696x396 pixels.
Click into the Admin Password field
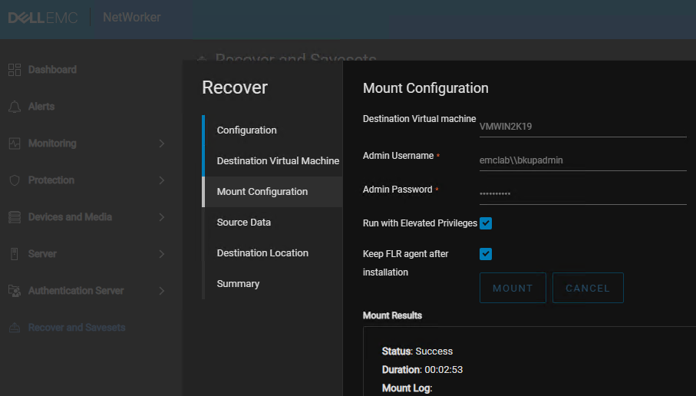(582, 193)
